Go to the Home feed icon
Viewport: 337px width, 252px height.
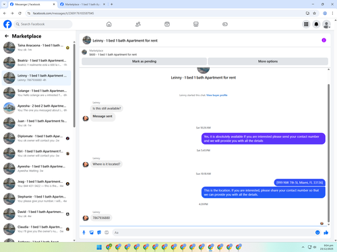click(109, 24)
